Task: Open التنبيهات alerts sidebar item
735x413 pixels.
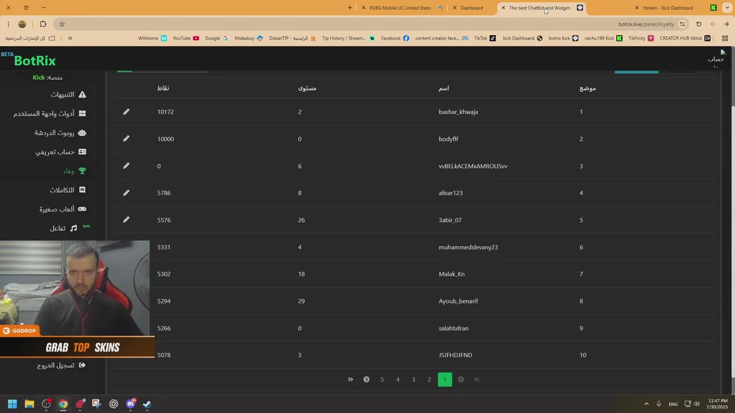Action: click(x=68, y=95)
